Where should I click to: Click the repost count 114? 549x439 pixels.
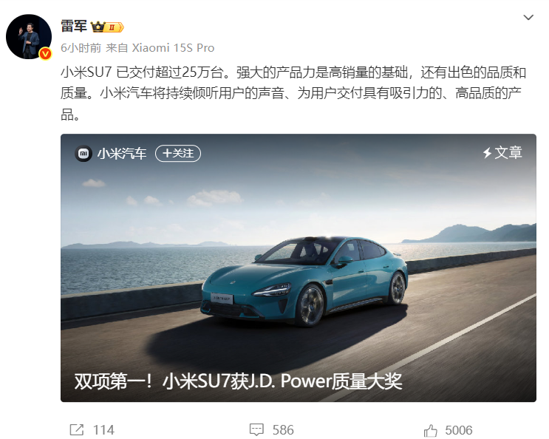tap(103, 430)
